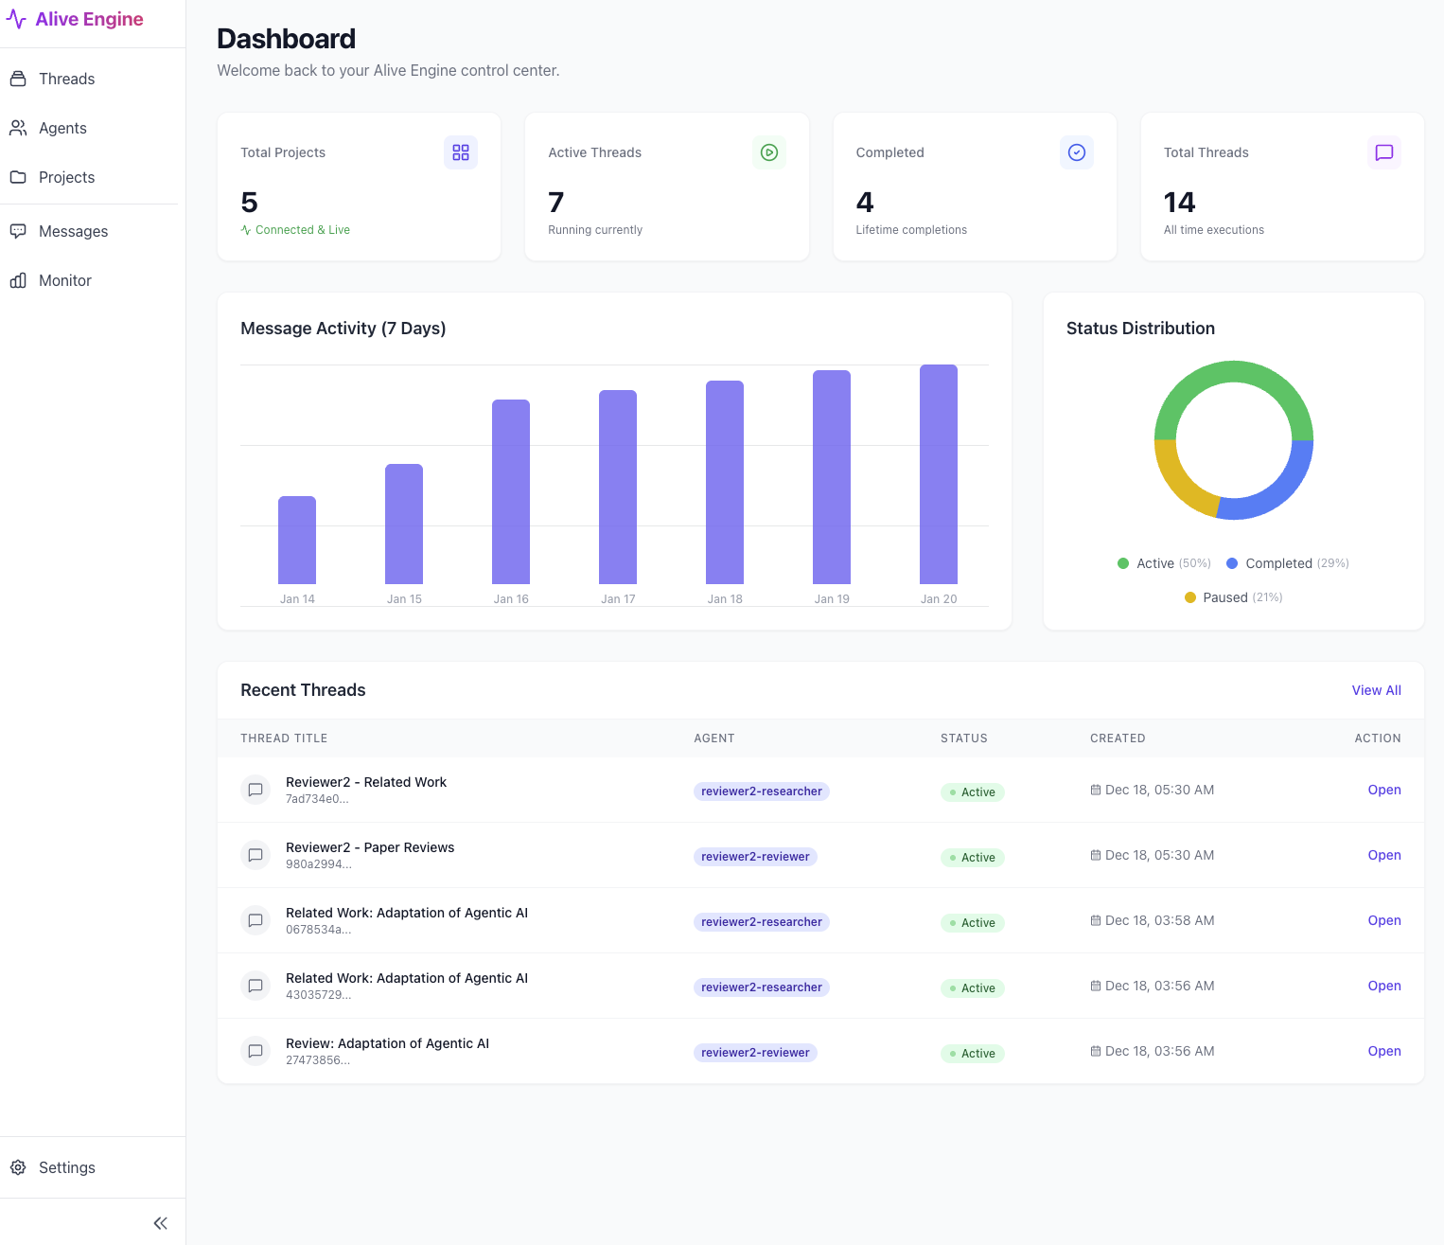Click the Settings gear icon in sidebar
1444x1245 pixels.
coord(18,1167)
